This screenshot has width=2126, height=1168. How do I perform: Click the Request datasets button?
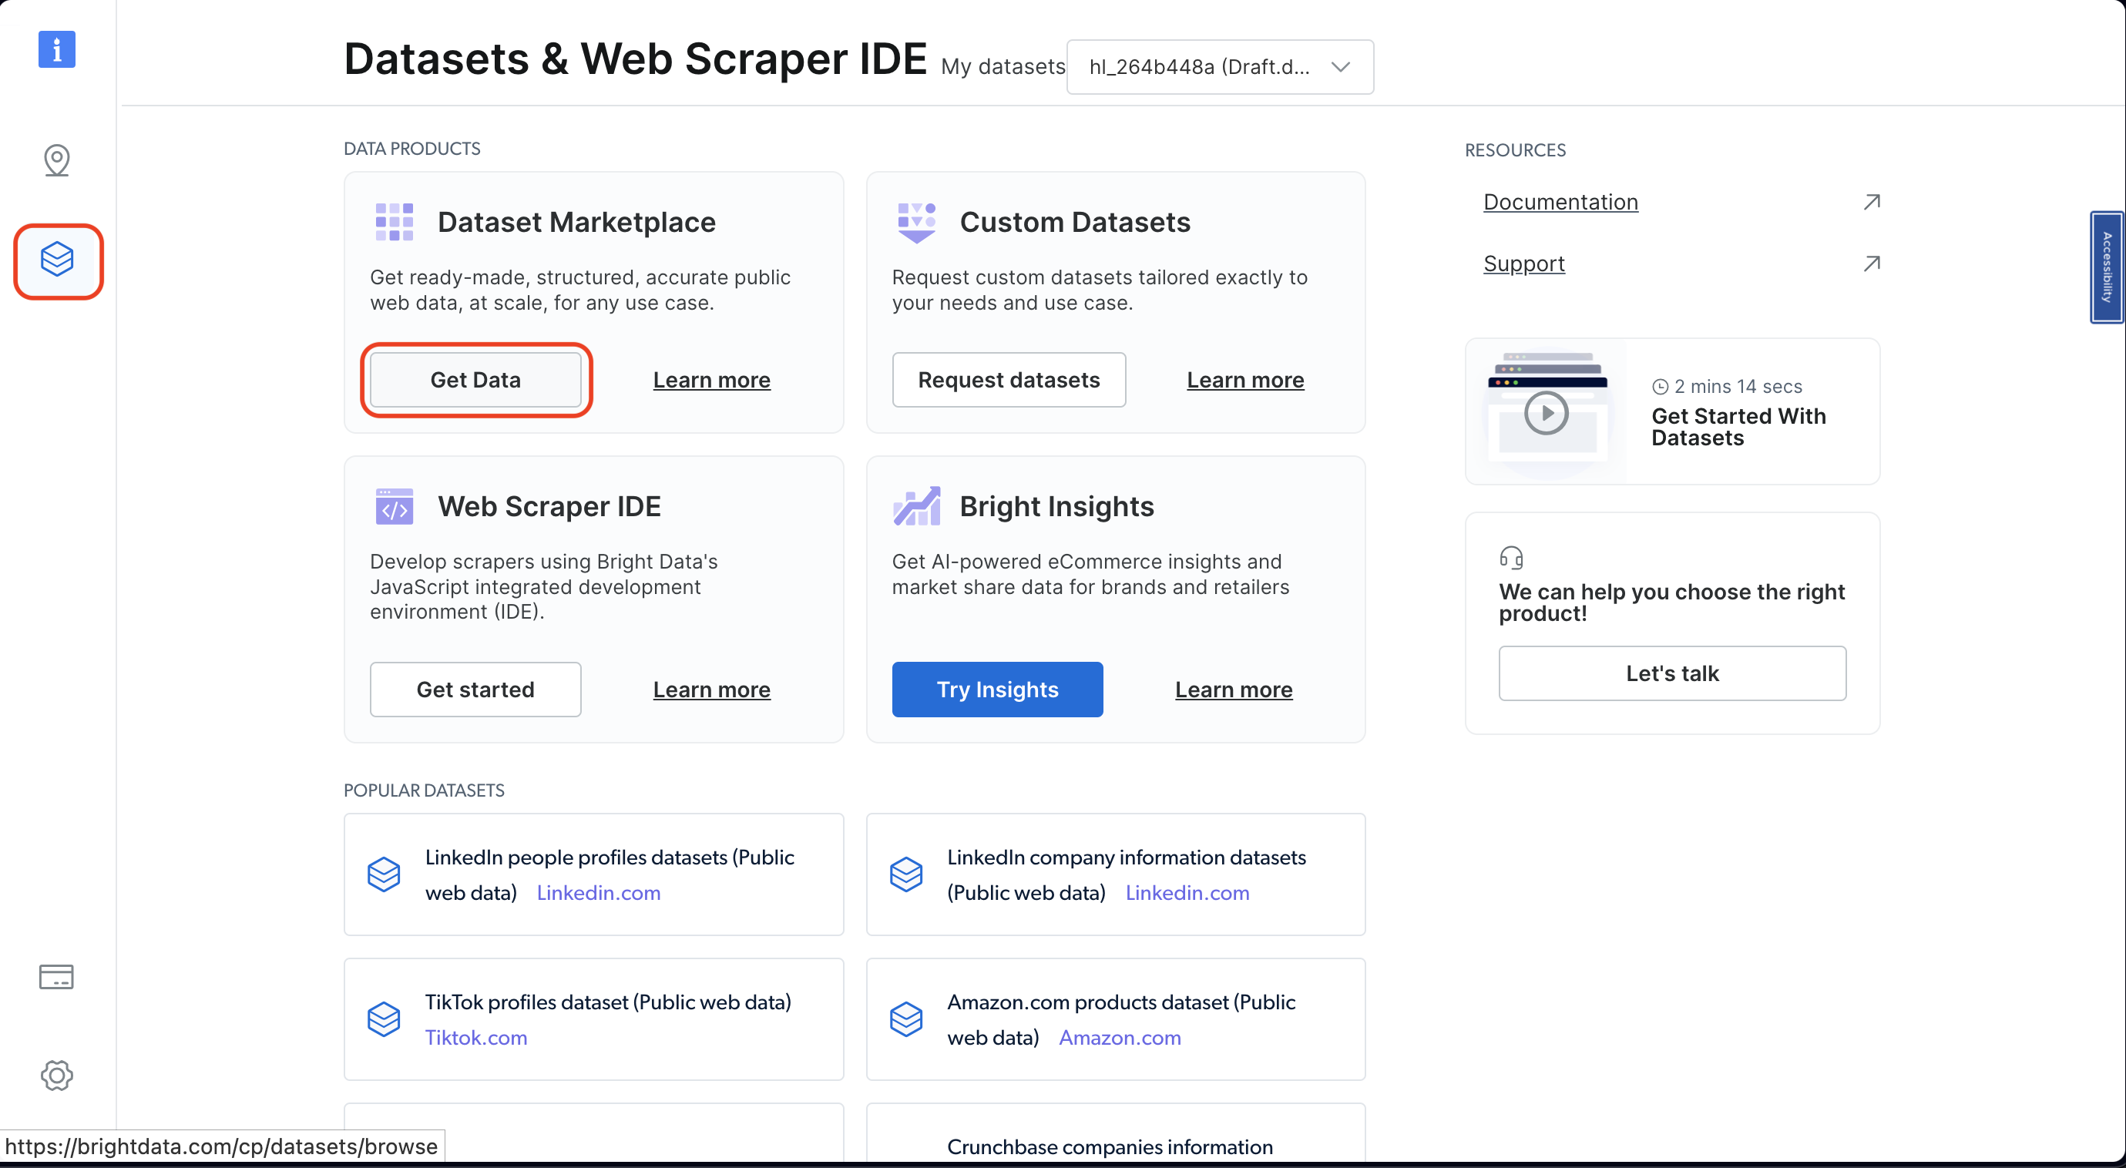pyautogui.click(x=1009, y=380)
